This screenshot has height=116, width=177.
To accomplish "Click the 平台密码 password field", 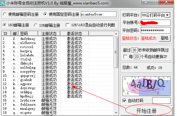I will coord(155,30).
